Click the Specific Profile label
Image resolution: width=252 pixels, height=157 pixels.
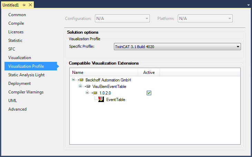click(82, 46)
